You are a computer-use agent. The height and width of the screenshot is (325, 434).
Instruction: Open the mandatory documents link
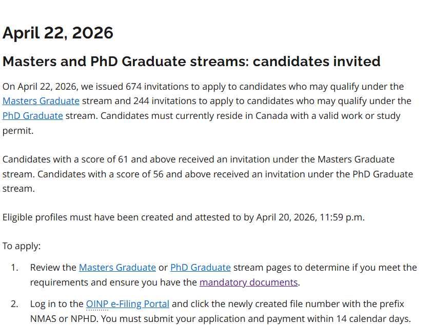coord(249,282)
